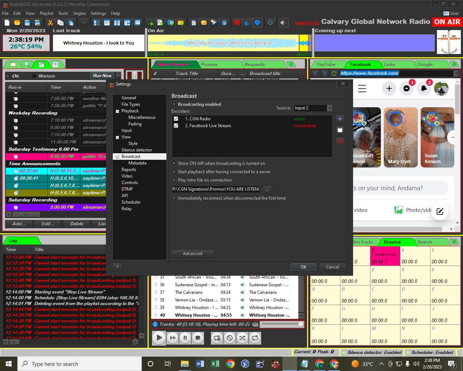Click the intro file path field
Viewport: 463px width, 371px height.
coord(216,189)
